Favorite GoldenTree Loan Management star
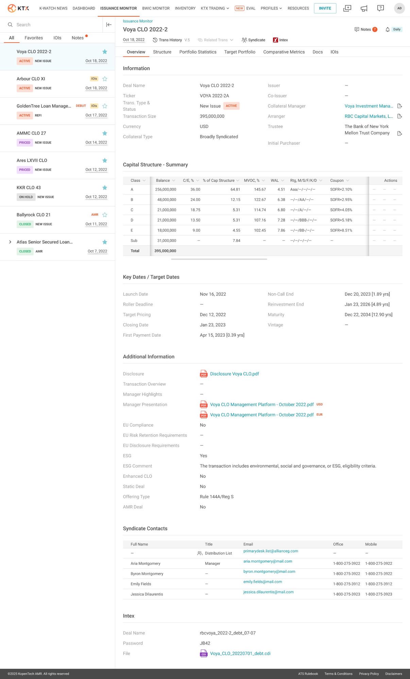The height and width of the screenshot is (679, 410). point(105,106)
